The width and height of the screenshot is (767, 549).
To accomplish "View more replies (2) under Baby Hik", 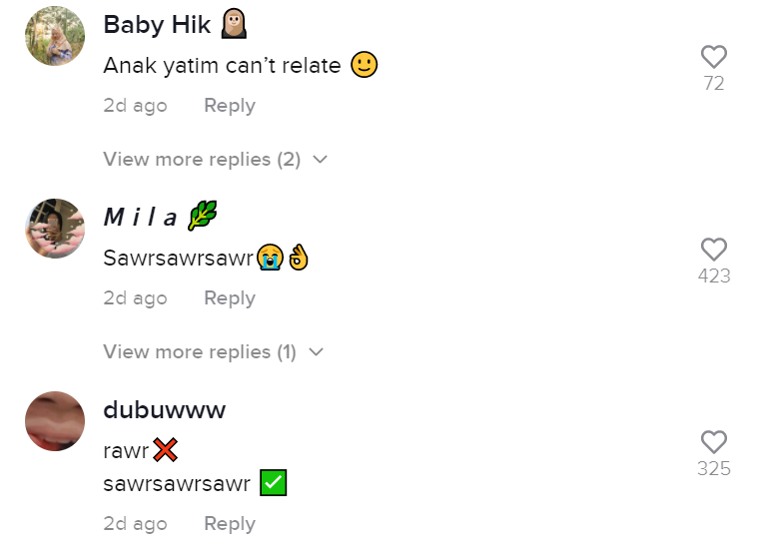I will pos(202,160).
